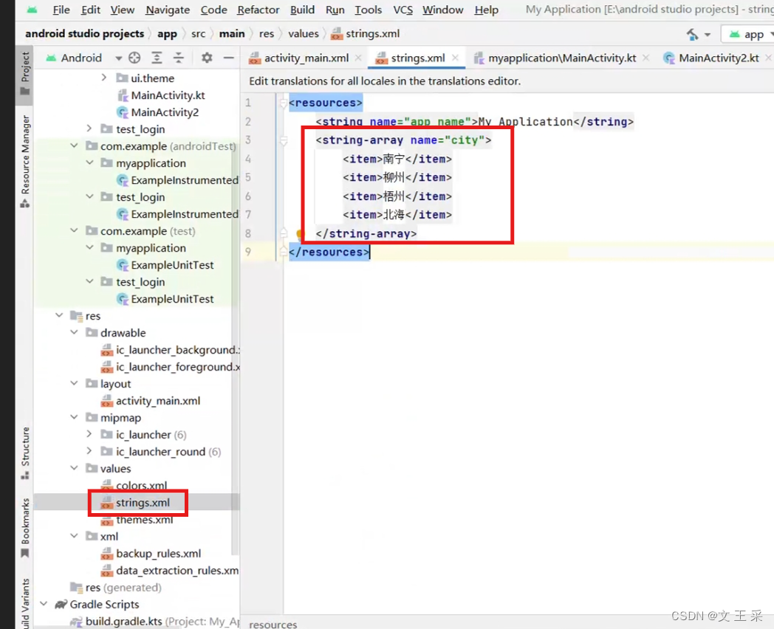The height and width of the screenshot is (629, 774).
Task: Select MainActivity.kt in project tree
Action: pos(168,95)
